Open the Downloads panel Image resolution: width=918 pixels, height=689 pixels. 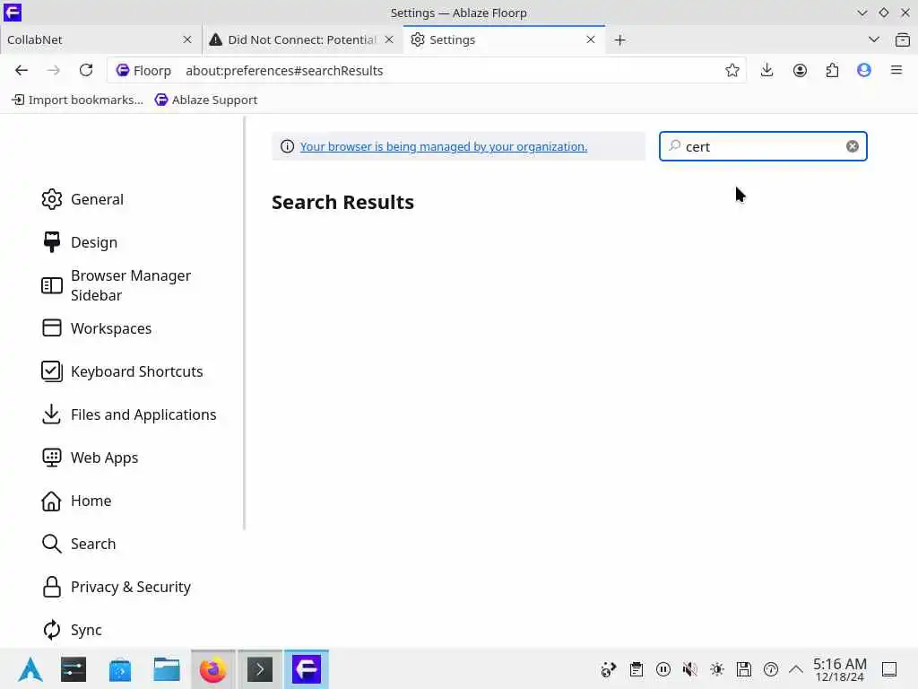coord(767,70)
